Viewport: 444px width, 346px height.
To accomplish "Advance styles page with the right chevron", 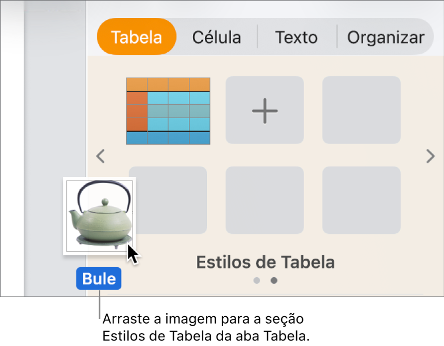I will 430,156.
